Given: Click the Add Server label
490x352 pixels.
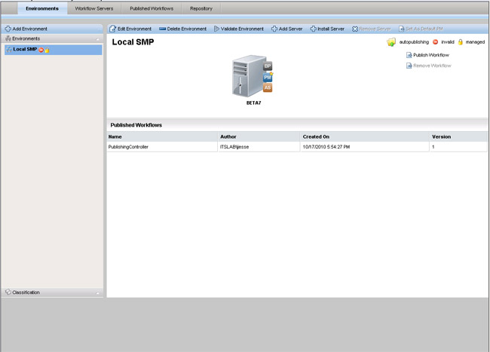Looking at the screenshot, I should (291, 29).
